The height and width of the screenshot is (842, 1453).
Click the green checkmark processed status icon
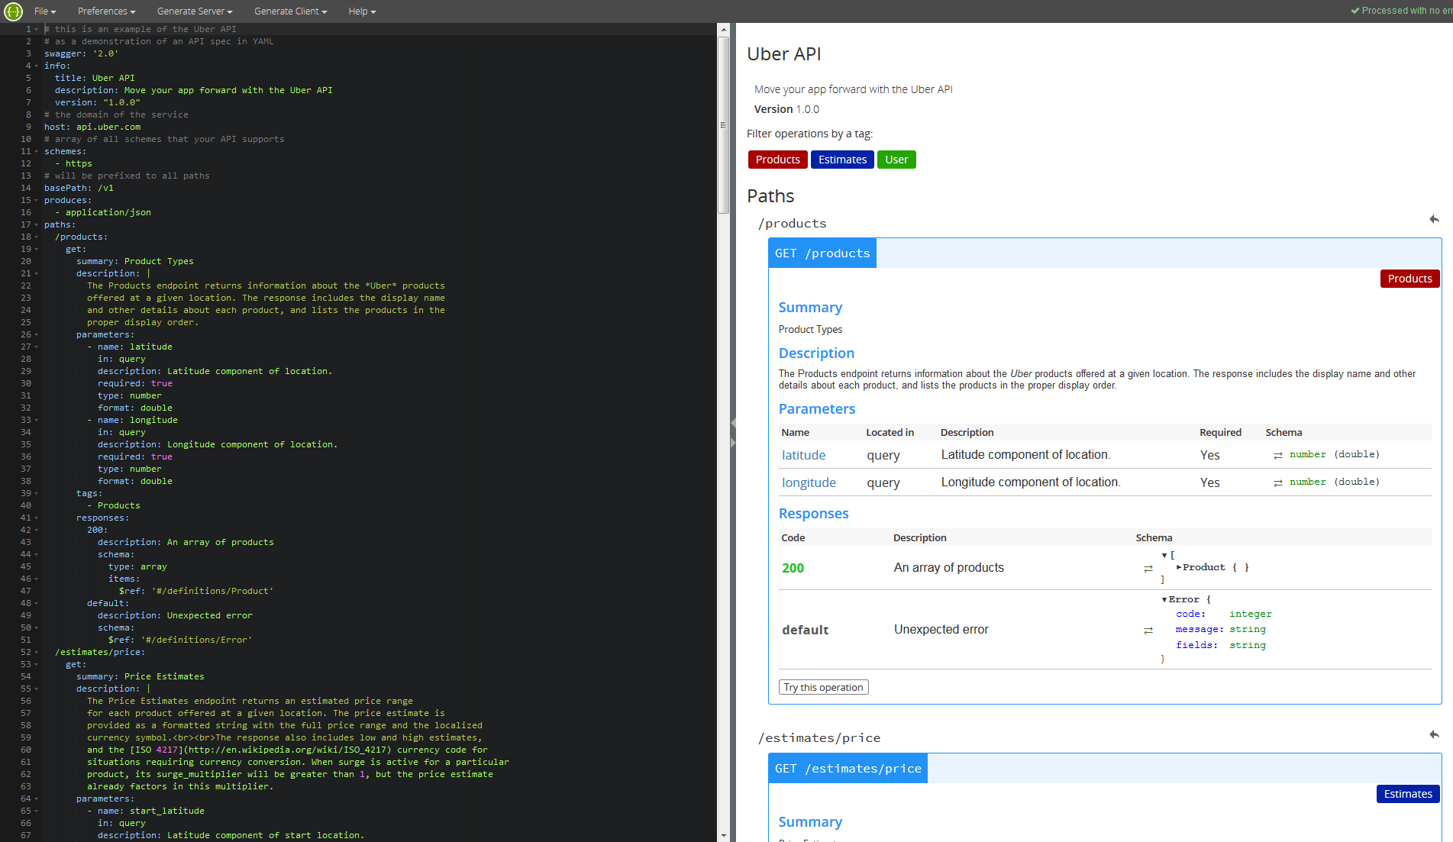coord(1356,10)
